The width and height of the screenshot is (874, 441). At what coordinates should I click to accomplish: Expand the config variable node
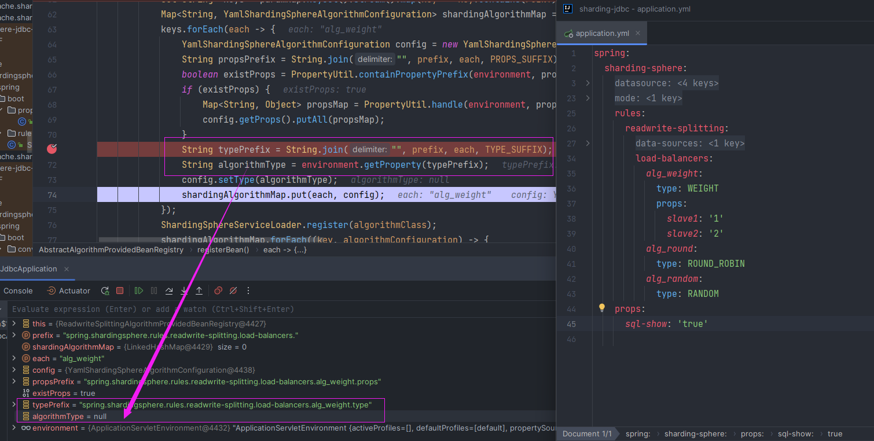(x=14, y=370)
